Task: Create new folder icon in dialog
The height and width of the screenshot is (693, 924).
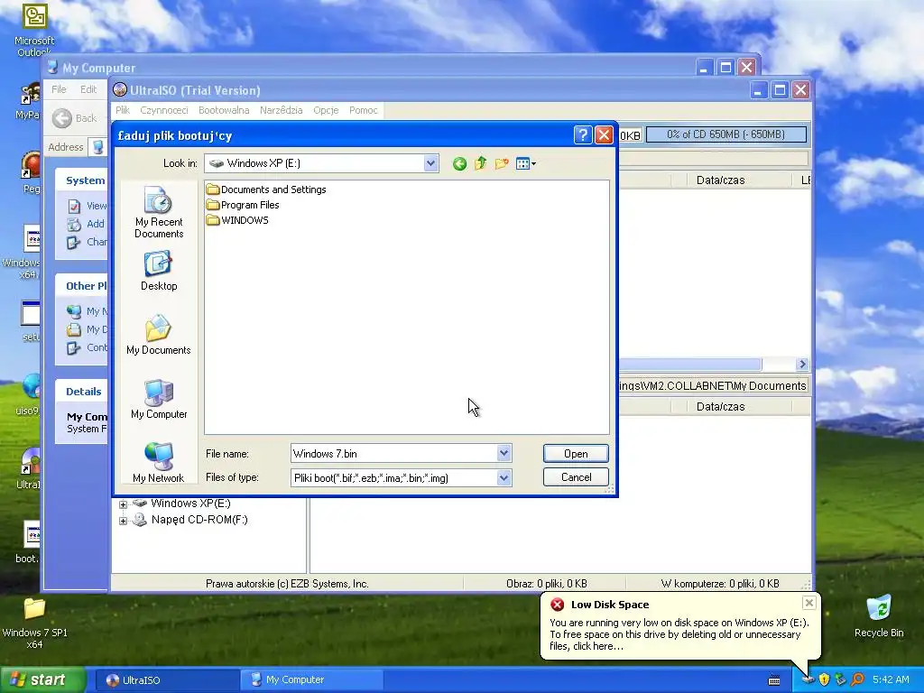Action: pyautogui.click(x=502, y=164)
